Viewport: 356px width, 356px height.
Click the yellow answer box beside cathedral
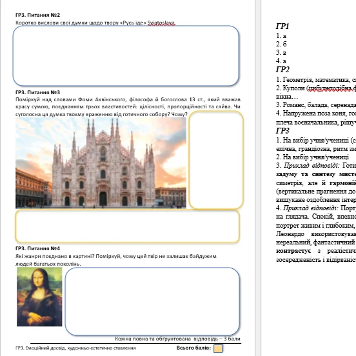click(216, 160)
